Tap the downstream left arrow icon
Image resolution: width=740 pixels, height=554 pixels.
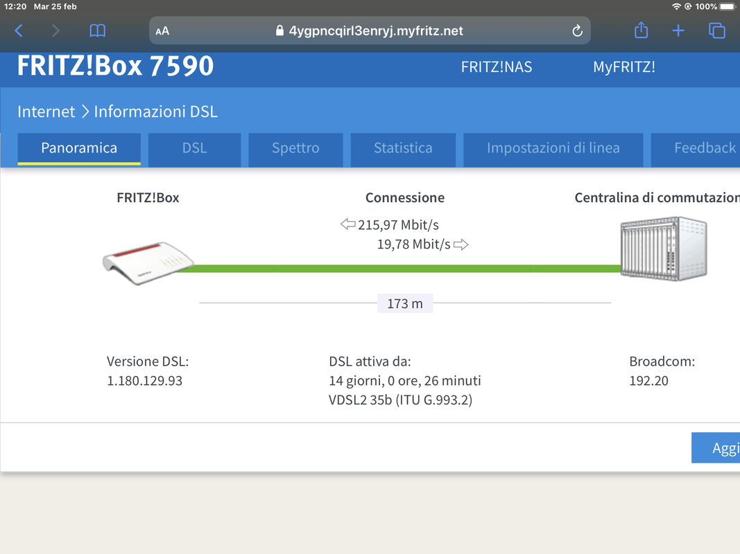click(348, 224)
